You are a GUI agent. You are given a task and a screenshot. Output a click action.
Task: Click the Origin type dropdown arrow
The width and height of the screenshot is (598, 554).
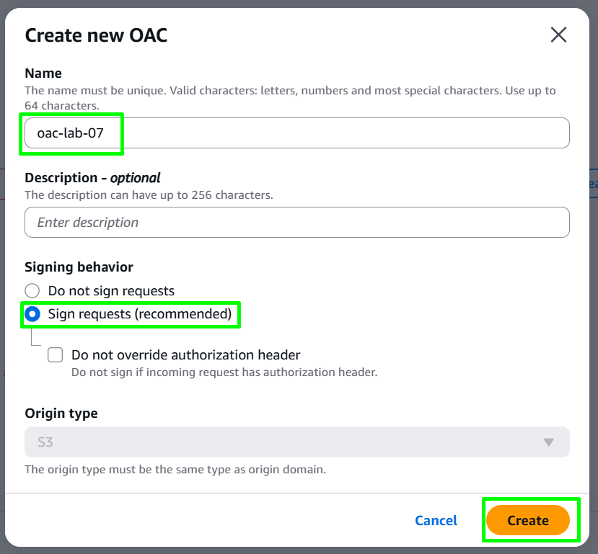coord(548,442)
